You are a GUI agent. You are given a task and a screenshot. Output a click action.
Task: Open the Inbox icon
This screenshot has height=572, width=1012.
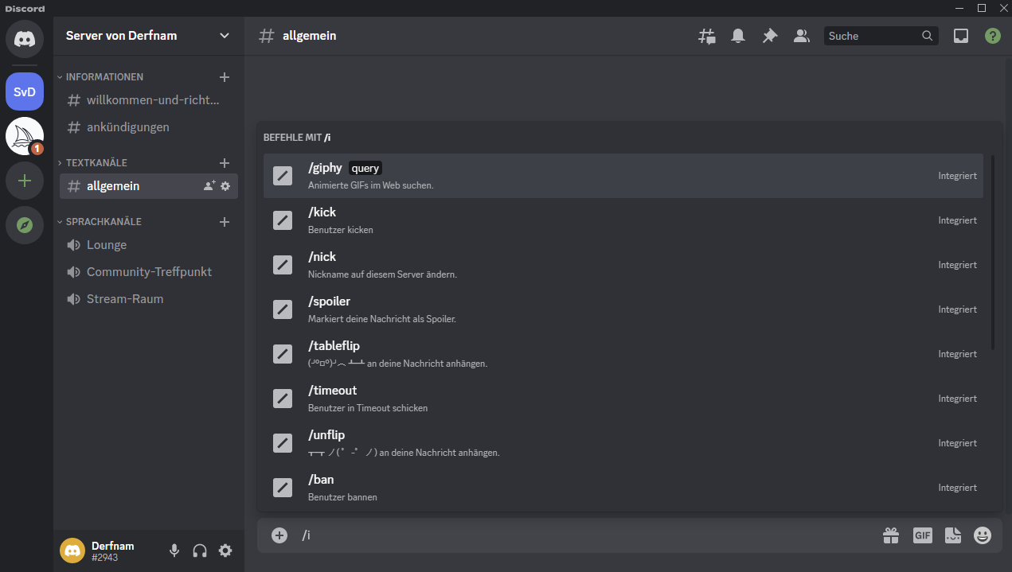point(961,36)
